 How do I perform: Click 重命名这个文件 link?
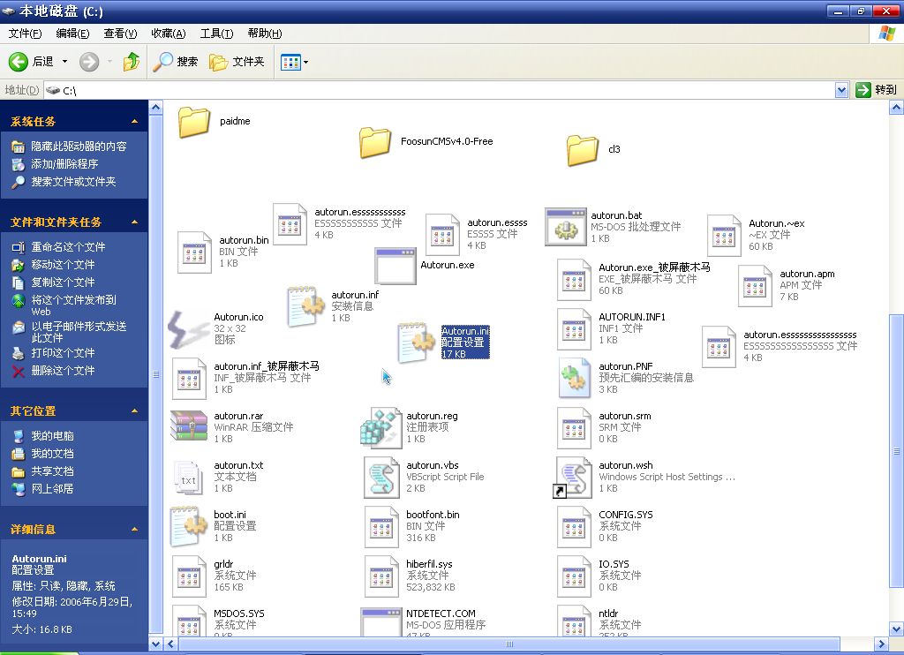tap(68, 247)
